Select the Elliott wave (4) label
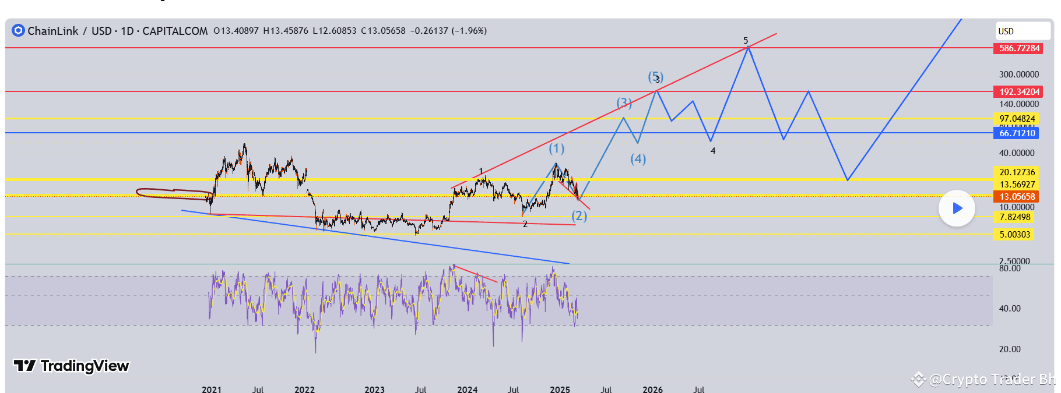Image resolution: width=1061 pixels, height=393 pixels. pos(638,159)
